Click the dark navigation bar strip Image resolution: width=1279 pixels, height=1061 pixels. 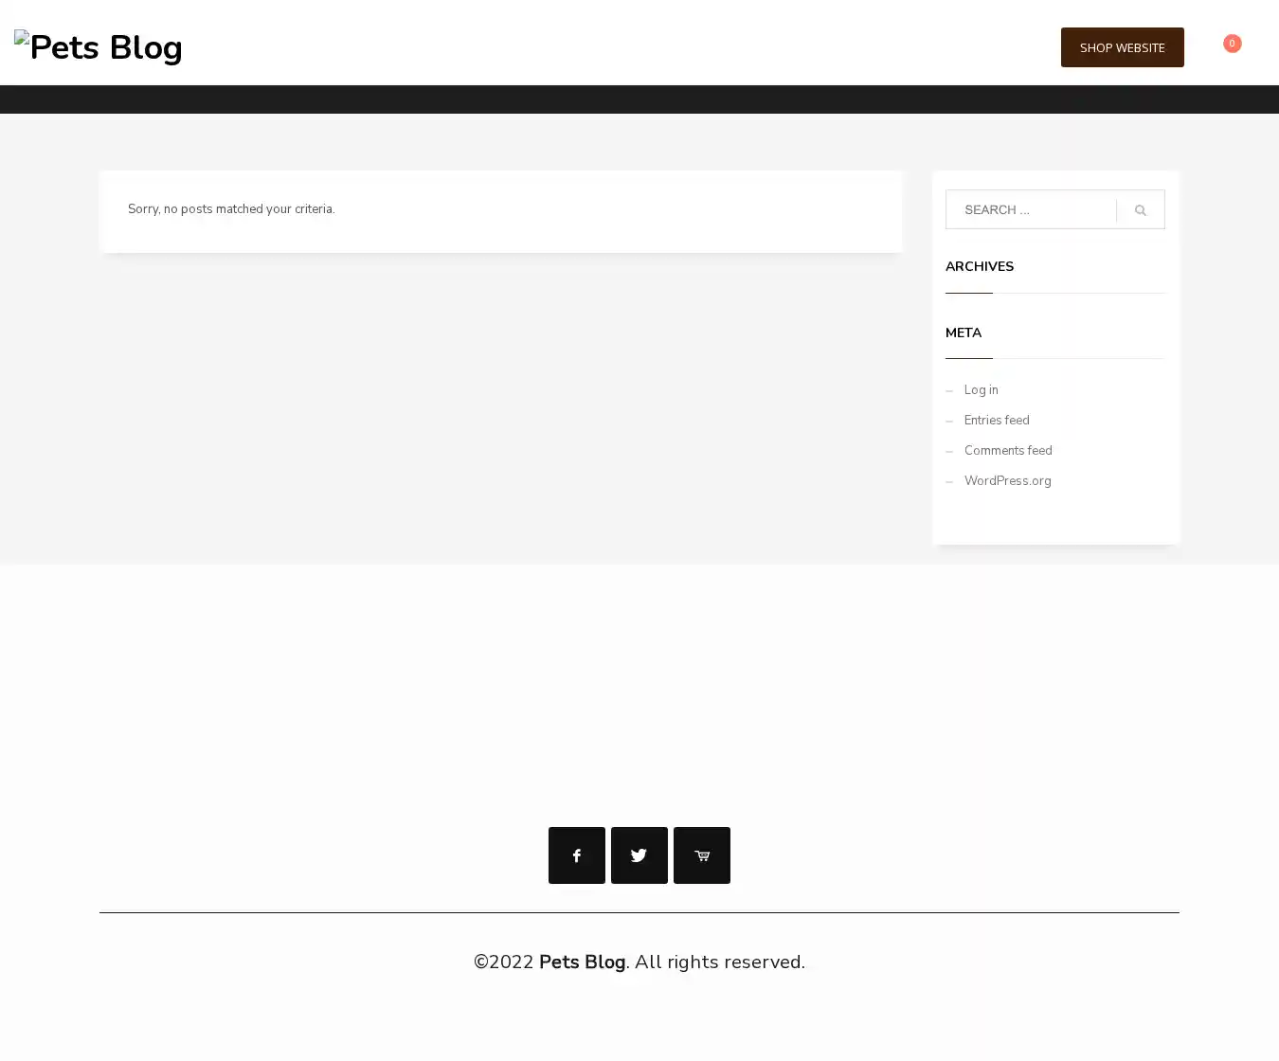(639, 99)
